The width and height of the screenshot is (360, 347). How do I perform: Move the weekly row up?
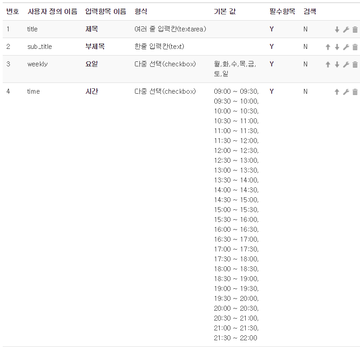click(x=328, y=65)
